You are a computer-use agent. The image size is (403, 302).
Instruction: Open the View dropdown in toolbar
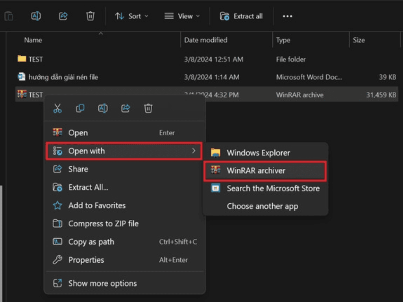pyautogui.click(x=182, y=16)
